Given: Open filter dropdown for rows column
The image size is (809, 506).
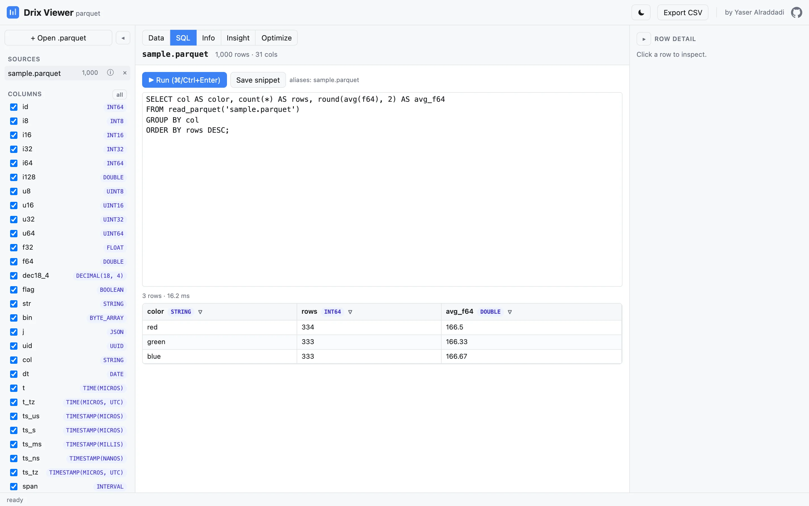Looking at the screenshot, I should [x=350, y=312].
